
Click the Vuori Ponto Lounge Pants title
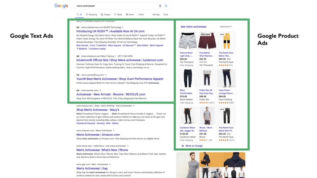click(226, 92)
